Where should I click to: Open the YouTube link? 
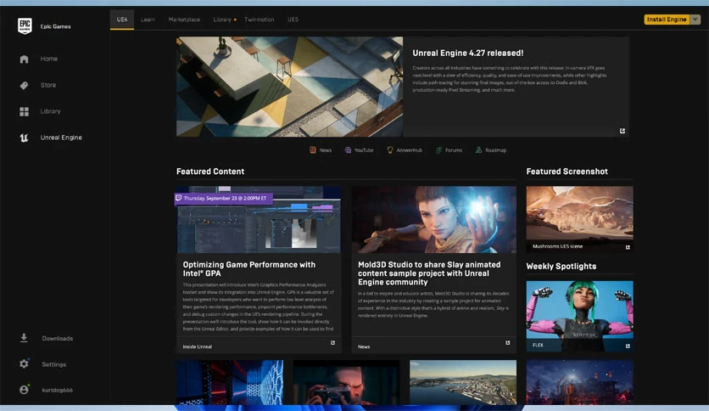pos(364,150)
